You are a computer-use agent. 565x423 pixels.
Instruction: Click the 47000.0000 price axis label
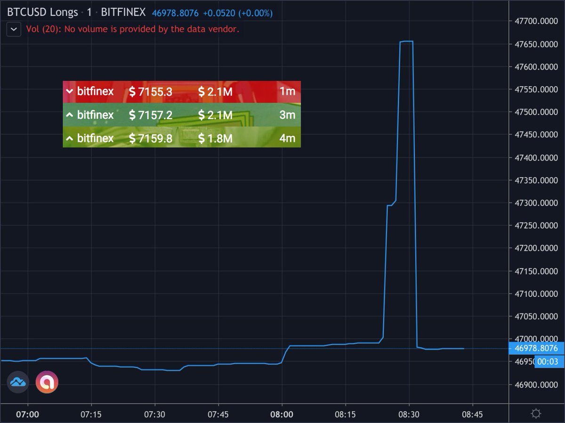[537, 339]
